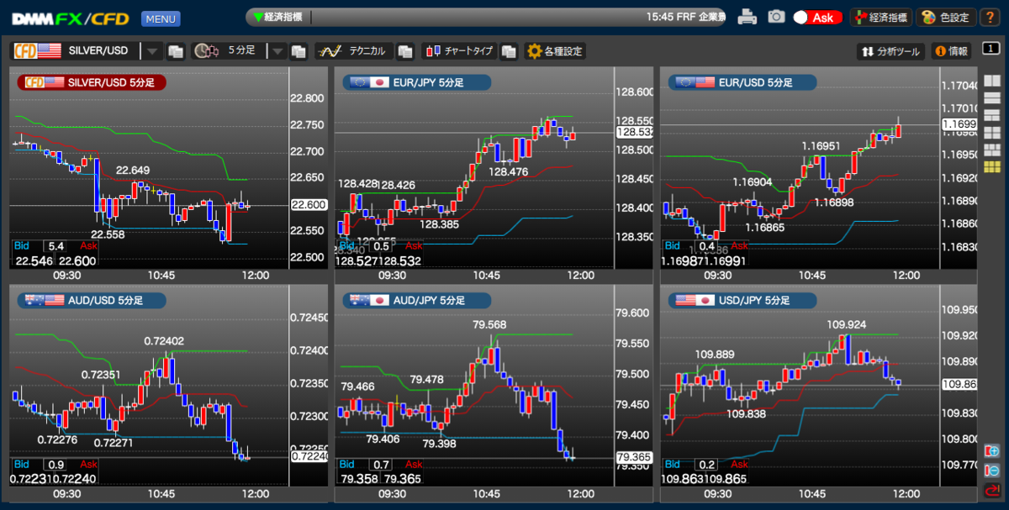
Task: Select the USD/JPY 5分足 chart tab
Action: pyautogui.click(x=742, y=300)
